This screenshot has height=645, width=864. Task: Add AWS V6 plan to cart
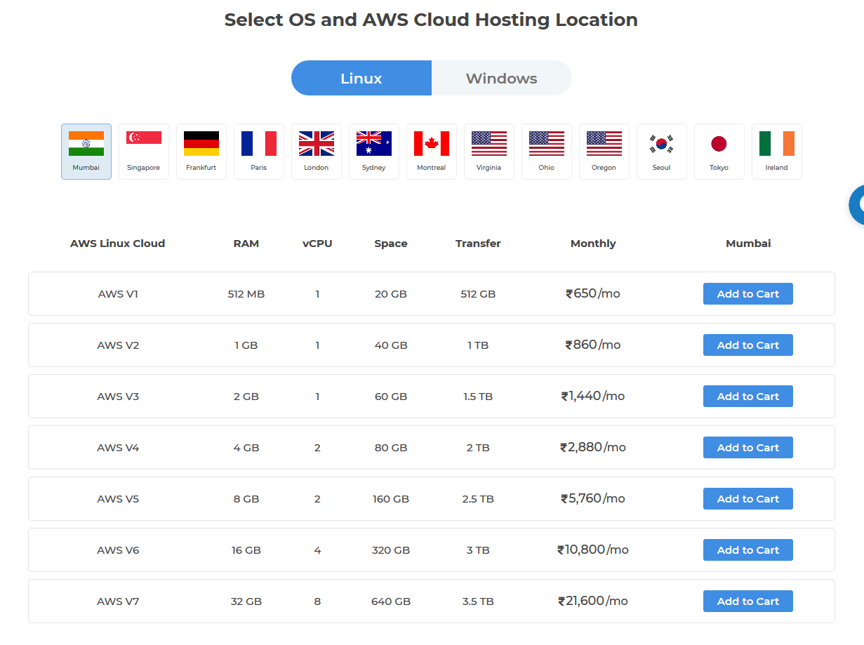point(748,550)
